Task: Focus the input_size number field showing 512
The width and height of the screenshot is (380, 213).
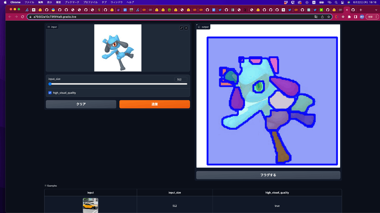Action: (180, 79)
